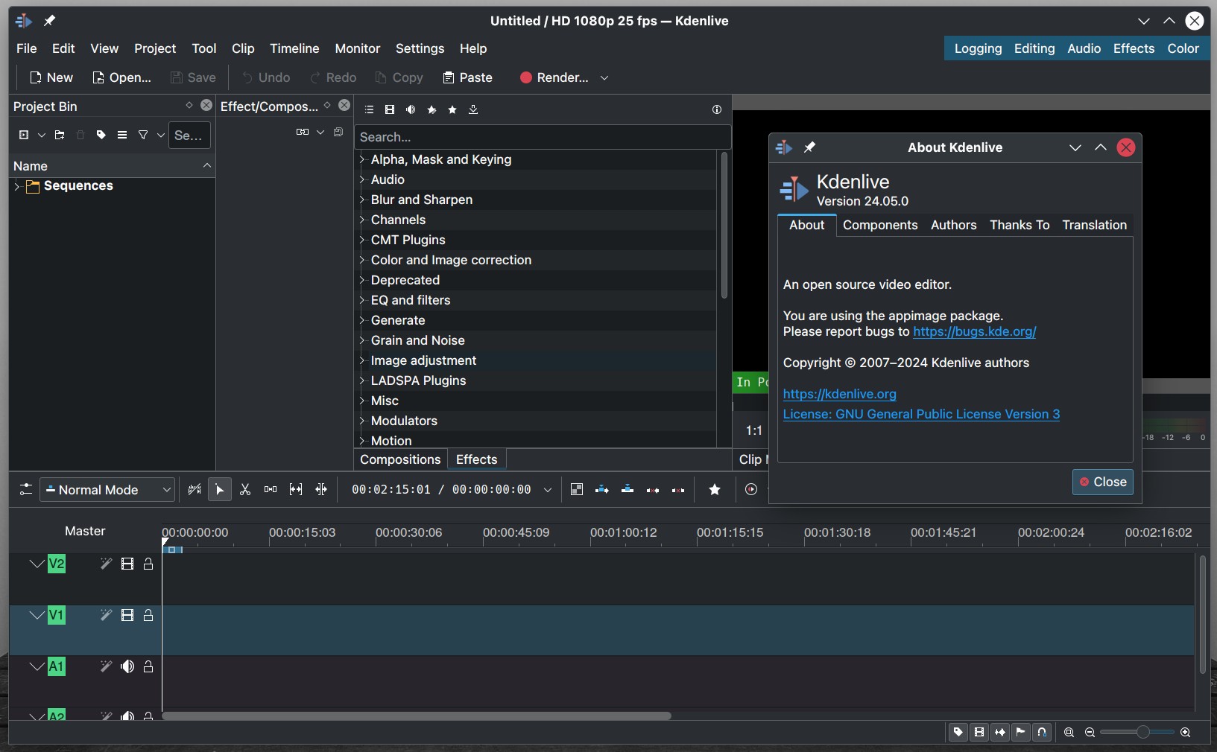
Task: Select the Slip tool in timeline toolbar
Action: point(296,489)
